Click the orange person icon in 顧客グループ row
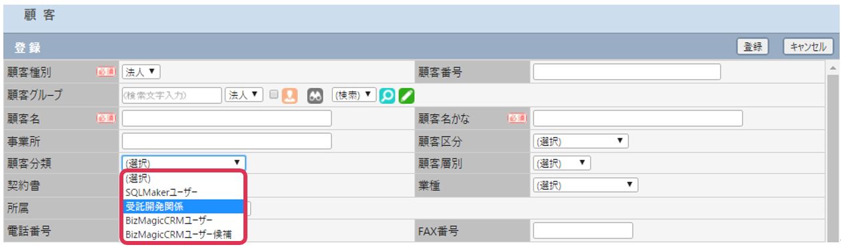841x247 pixels. tap(289, 95)
